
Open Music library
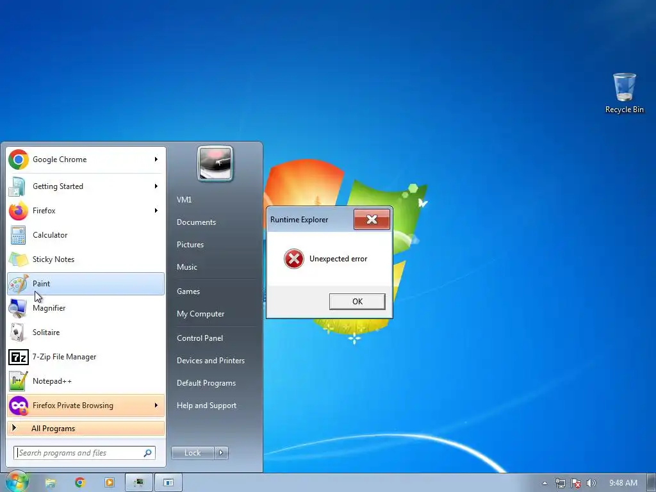tap(186, 267)
